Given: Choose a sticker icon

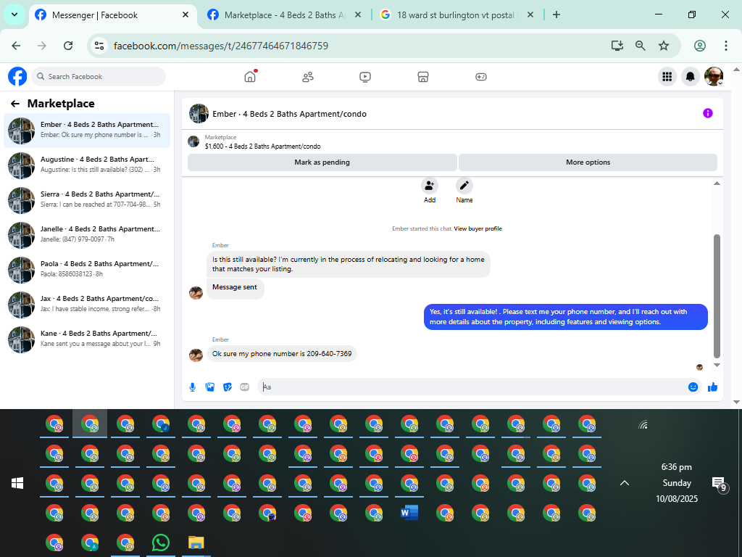Looking at the screenshot, I should [x=228, y=387].
